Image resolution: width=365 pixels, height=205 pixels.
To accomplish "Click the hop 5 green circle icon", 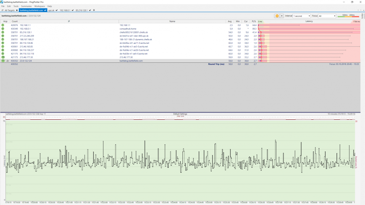I will [x=3, y=39].
